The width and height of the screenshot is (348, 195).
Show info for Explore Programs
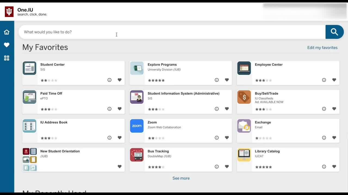click(217, 80)
